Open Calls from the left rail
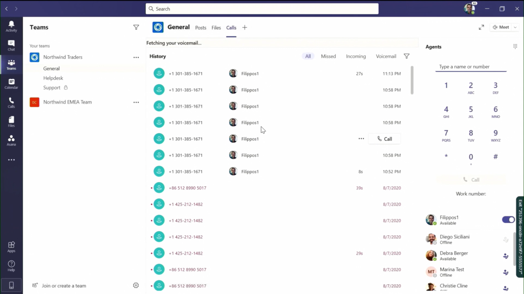This screenshot has width=524, height=294. pos(11,102)
